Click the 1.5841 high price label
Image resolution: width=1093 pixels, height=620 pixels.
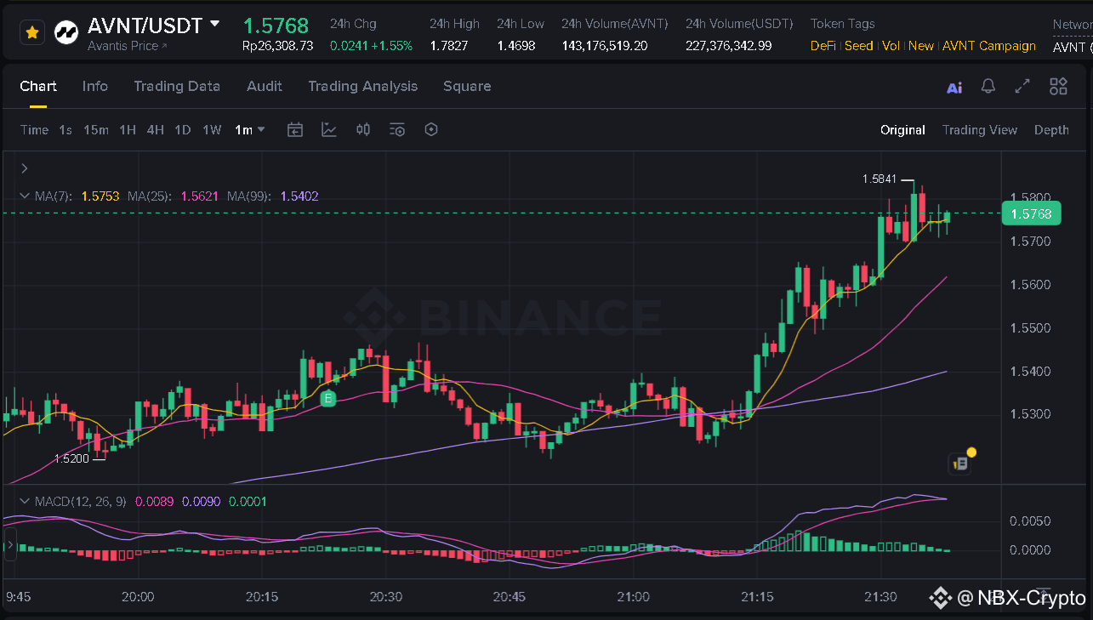pyautogui.click(x=879, y=179)
